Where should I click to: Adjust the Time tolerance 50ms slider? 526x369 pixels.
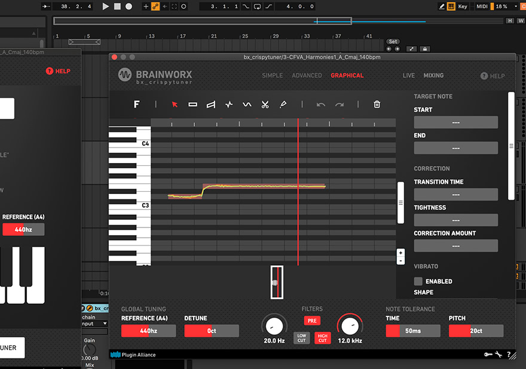point(413,331)
